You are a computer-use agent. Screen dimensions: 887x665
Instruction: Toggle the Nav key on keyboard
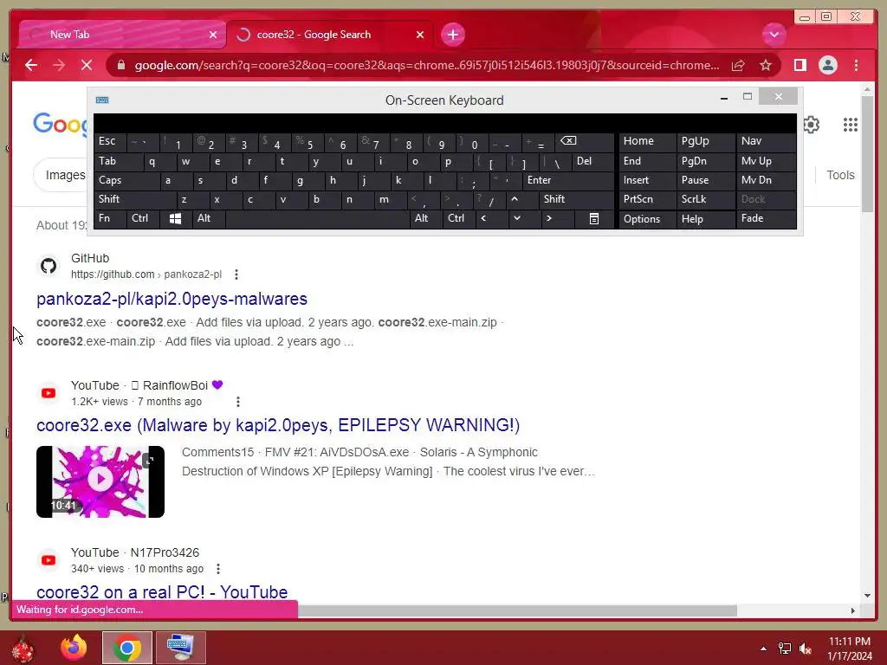pyautogui.click(x=766, y=142)
